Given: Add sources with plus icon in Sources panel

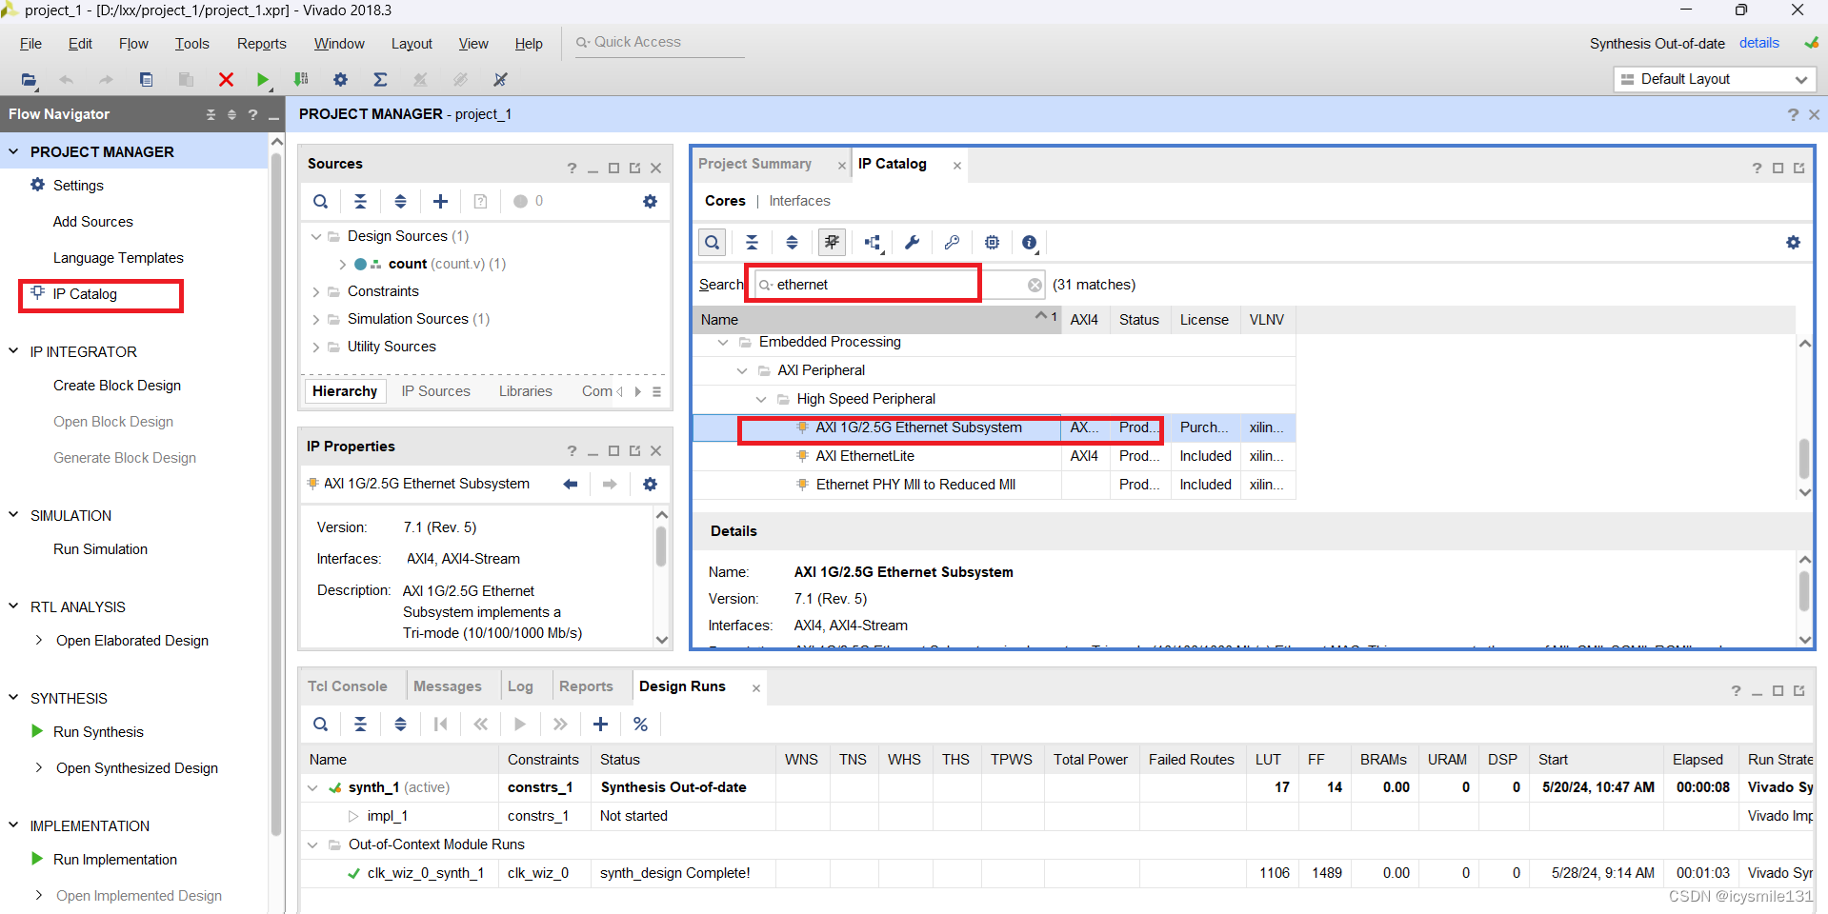Looking at the screenshot, I should click(x=440, y=201).
